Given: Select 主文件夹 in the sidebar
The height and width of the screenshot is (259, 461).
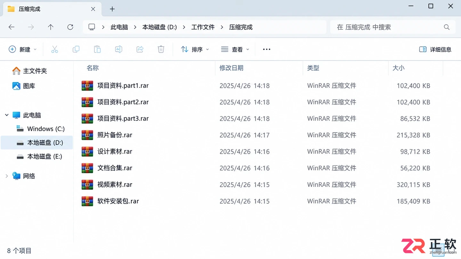Looking at the screenshot, I should 29,71.
